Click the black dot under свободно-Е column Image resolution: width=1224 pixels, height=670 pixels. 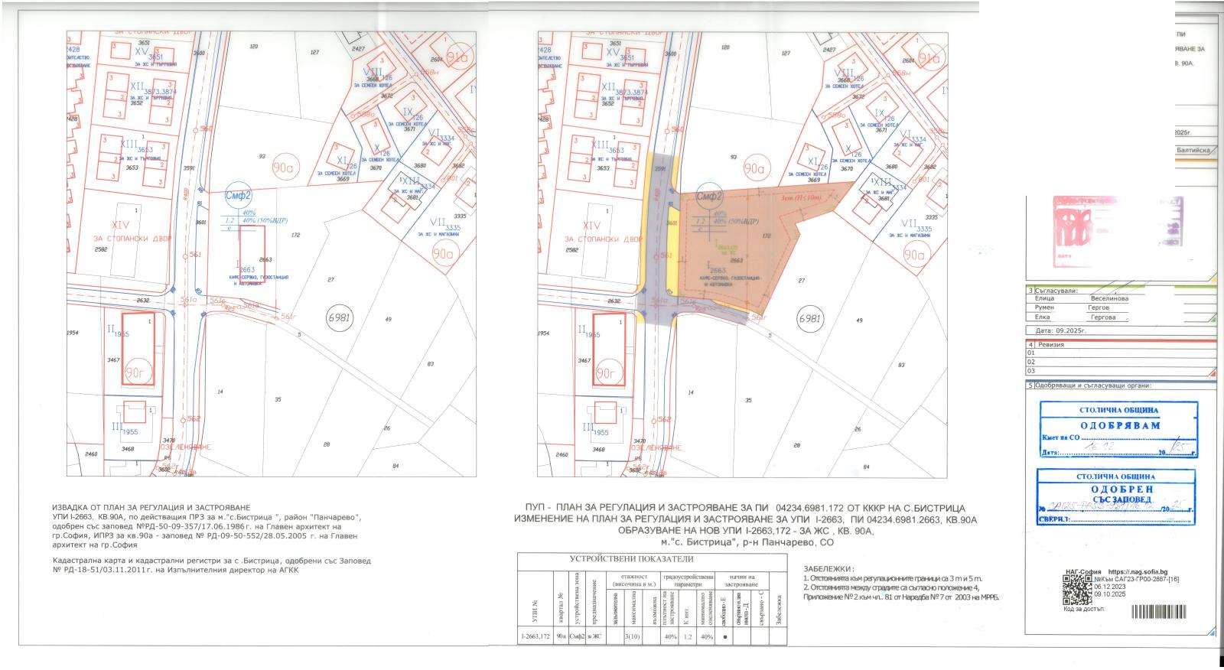pyautogui.click(x=724, y=636)
